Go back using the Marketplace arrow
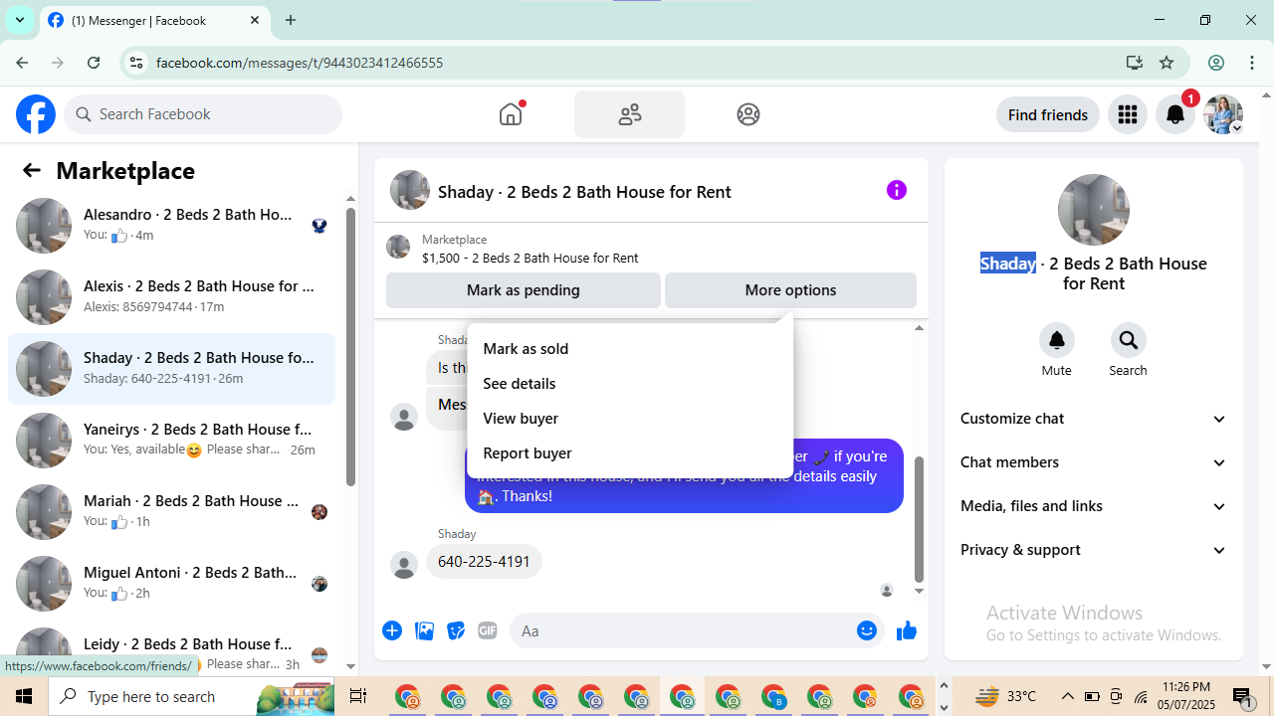This screenshot has height=716, width=1274. pyautogui.click(x=32, y=170)
